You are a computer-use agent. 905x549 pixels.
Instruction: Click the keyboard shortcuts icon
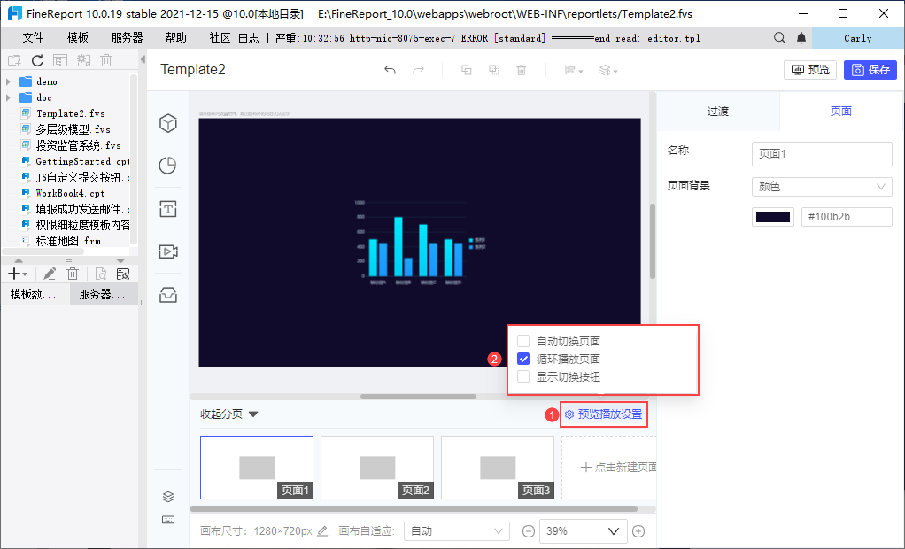pos(168,520)
